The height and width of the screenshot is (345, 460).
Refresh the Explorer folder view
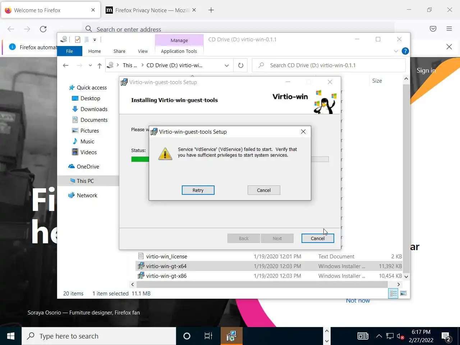pyautogui.click(x=241, y=65)
